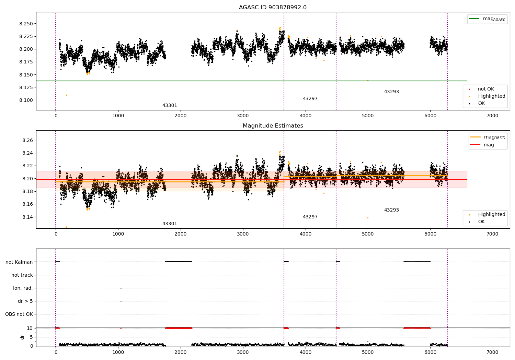Click the 8.24 y-axis tick in middle plot
The image size is (515, 360).
(27, 153)
